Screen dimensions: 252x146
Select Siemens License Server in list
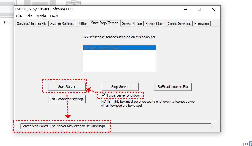[x=119, y=48]
